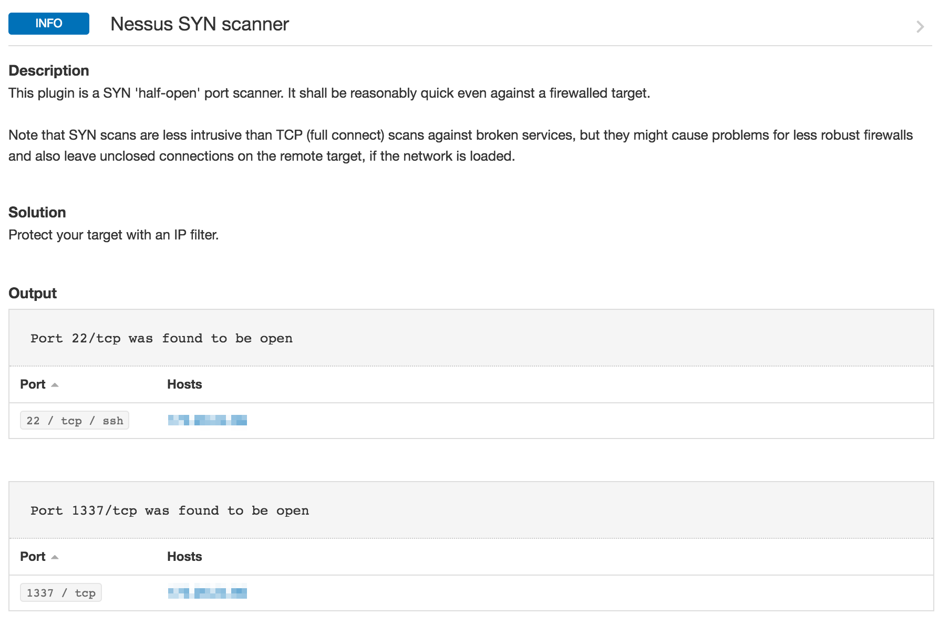Viewport: 949px width, 626px height.
Task: Click the 'Port 1337/tcp was found to be open' output text
Action: [170, 511]
